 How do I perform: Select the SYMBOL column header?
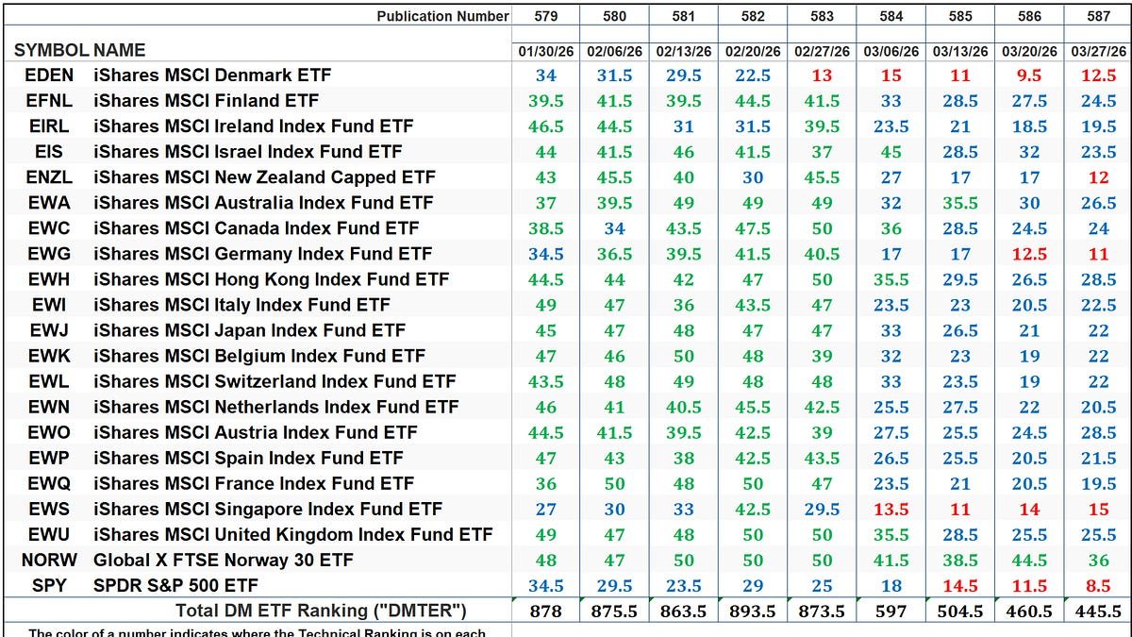[x=51, y=50]
